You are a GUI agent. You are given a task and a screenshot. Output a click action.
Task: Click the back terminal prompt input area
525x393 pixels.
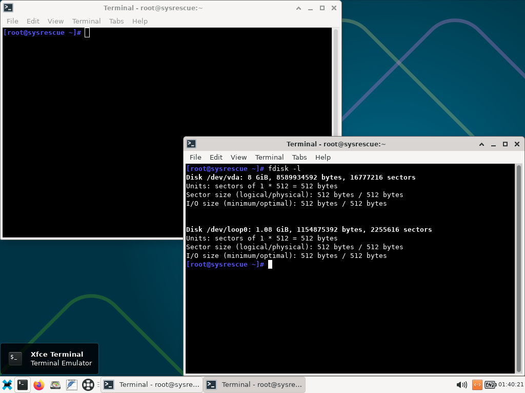coord(87,32)
